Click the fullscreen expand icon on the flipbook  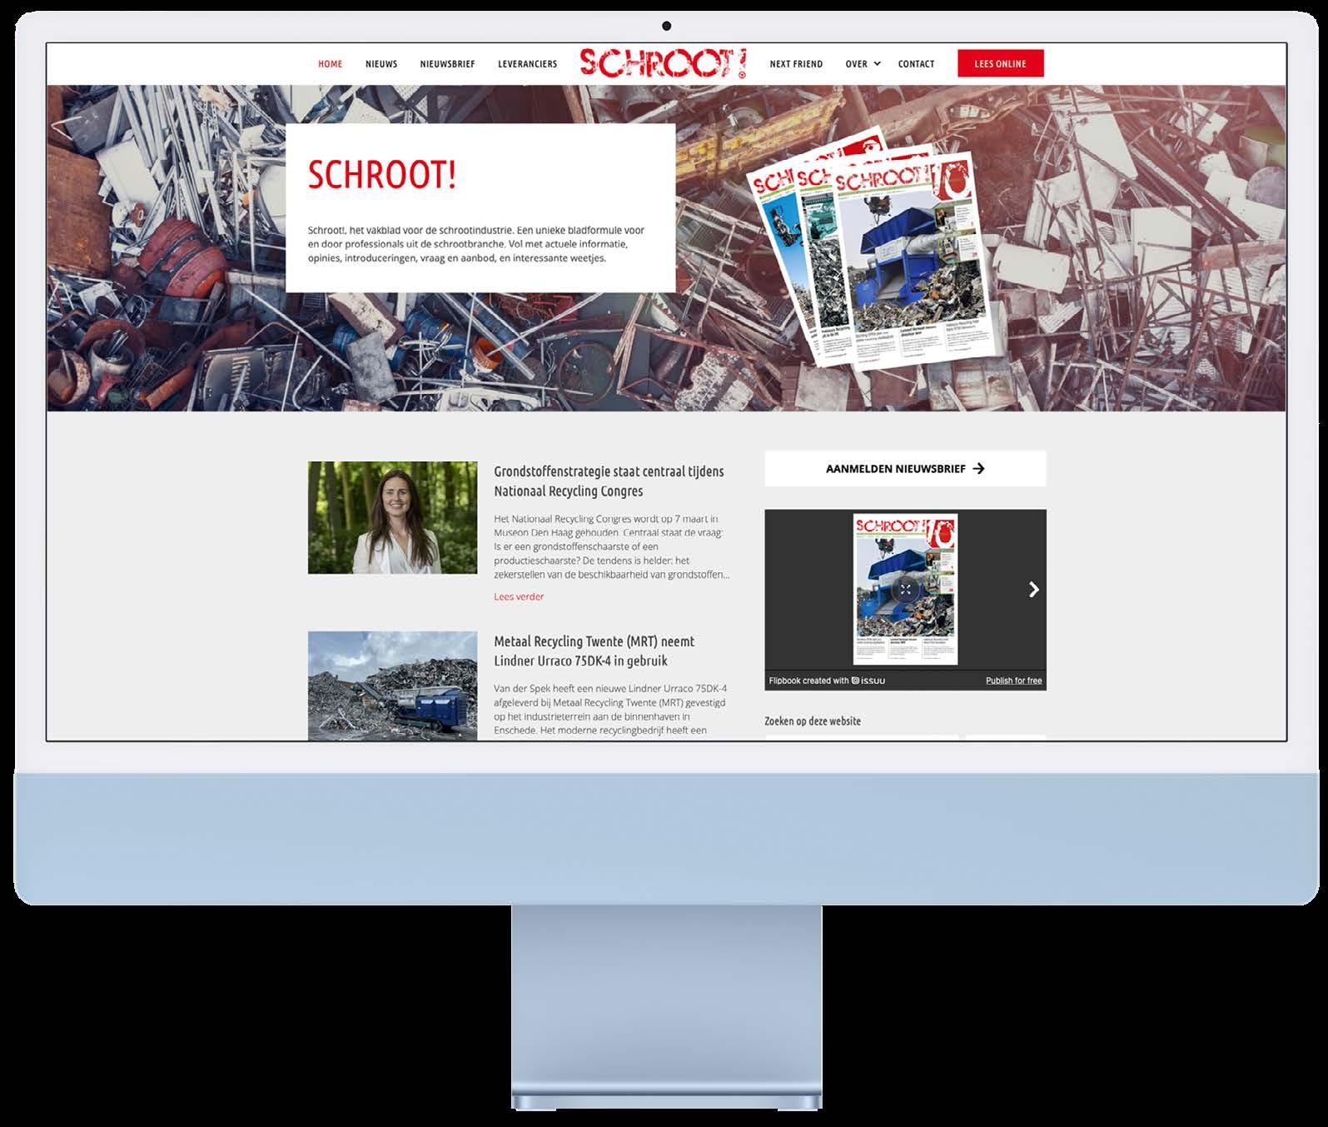(x=905, y=590)
